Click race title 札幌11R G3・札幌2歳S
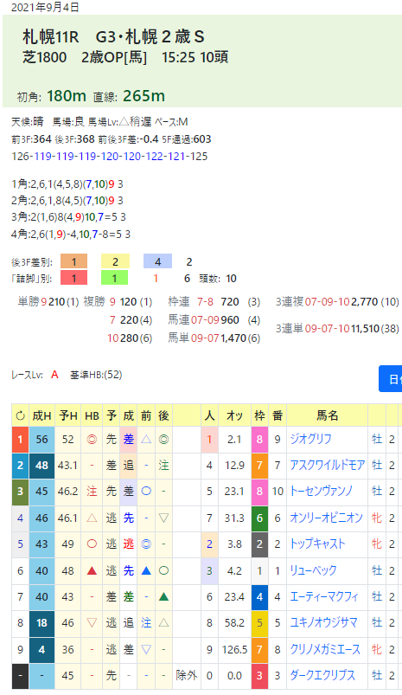Image resolution: width=402 pixels, height=695 pixels. point(113,37)
